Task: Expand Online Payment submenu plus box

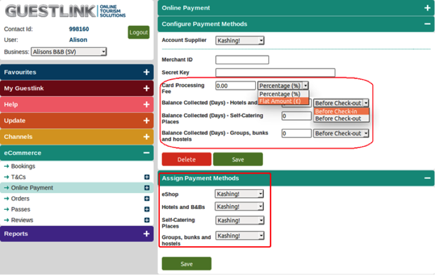Action: [x=147, y=188]
